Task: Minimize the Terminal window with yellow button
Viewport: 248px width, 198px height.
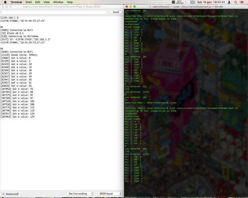Action: coord(131,7)
